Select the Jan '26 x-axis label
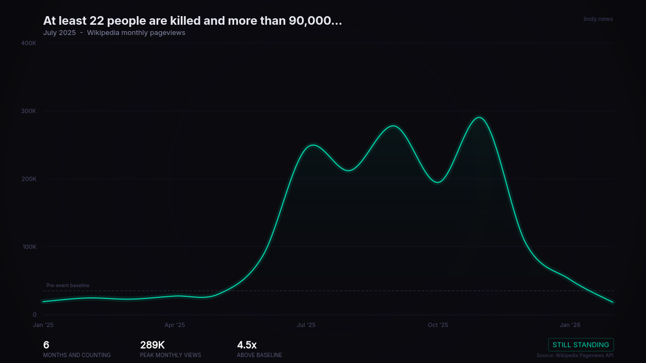646x363 pixels. 570,325
